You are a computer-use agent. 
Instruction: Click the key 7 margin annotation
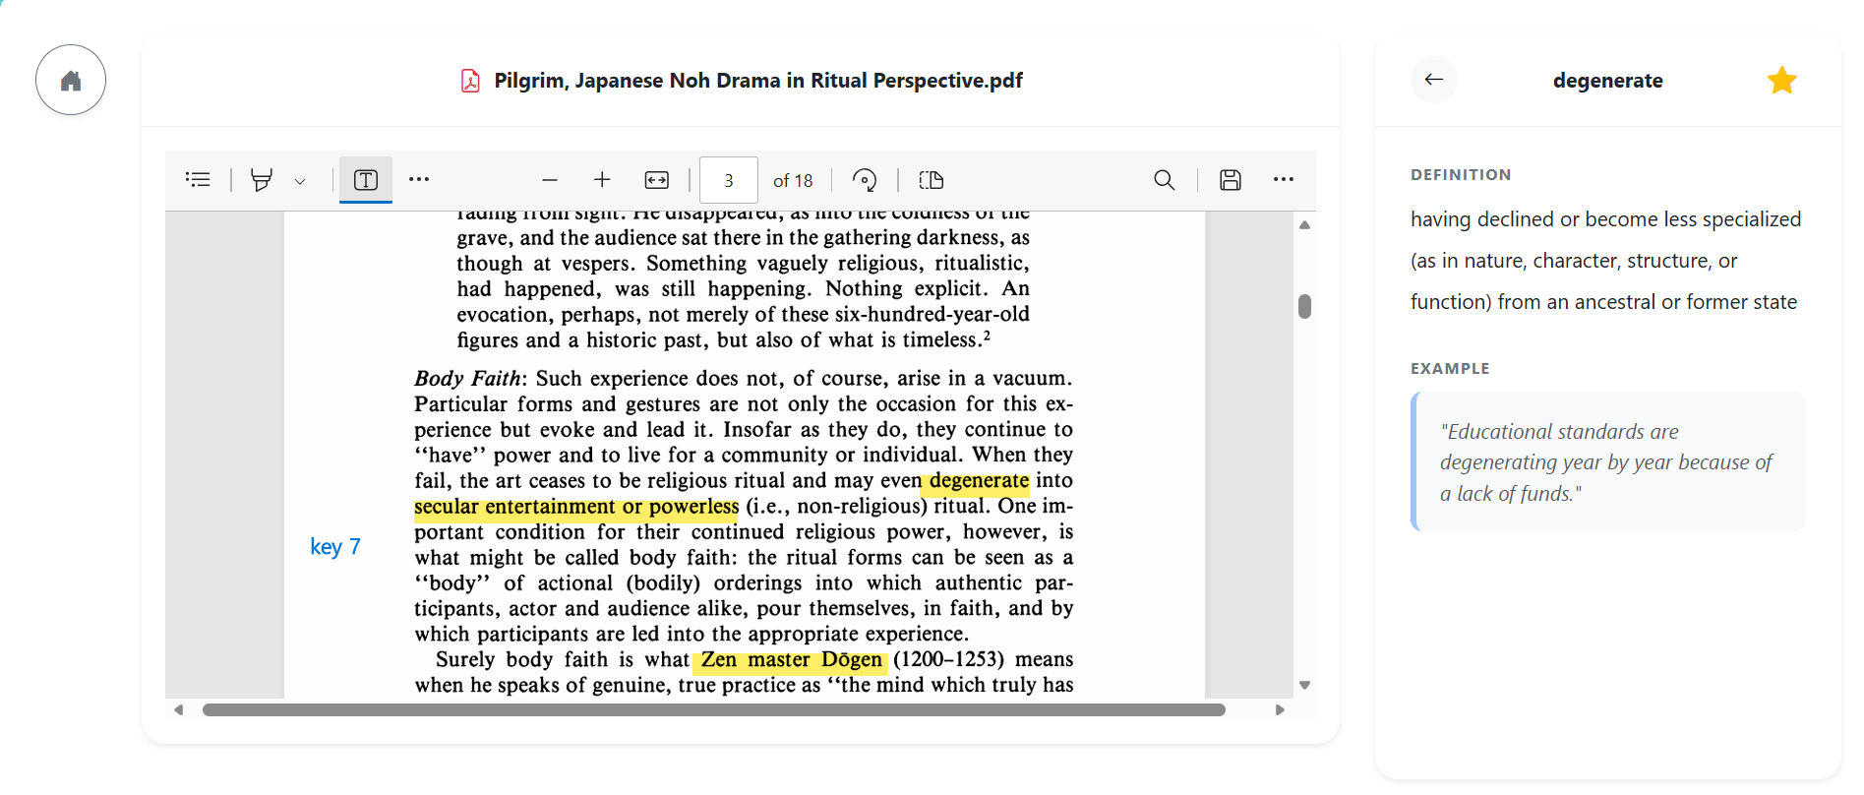(335, 546)
